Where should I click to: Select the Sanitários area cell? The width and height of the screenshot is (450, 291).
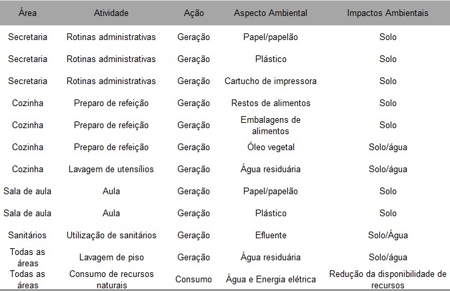[x=27, y=236]
